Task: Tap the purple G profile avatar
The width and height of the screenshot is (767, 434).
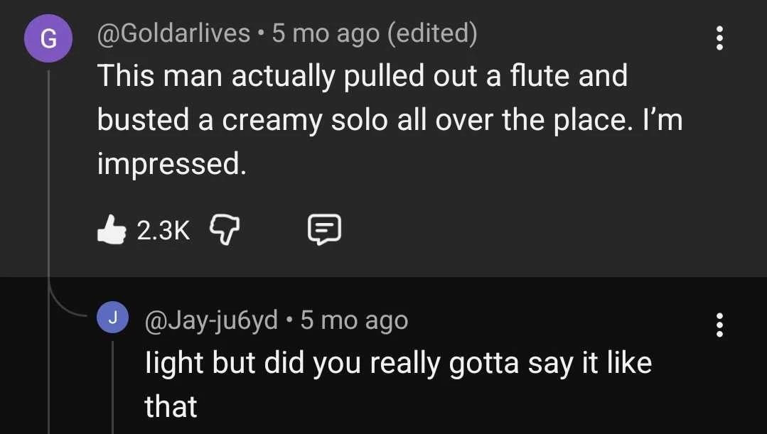Action: (x=48, y=40)
